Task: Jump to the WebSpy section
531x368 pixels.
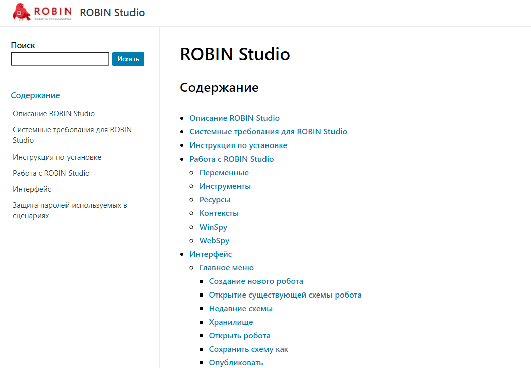Action: [x=214, y=241]
